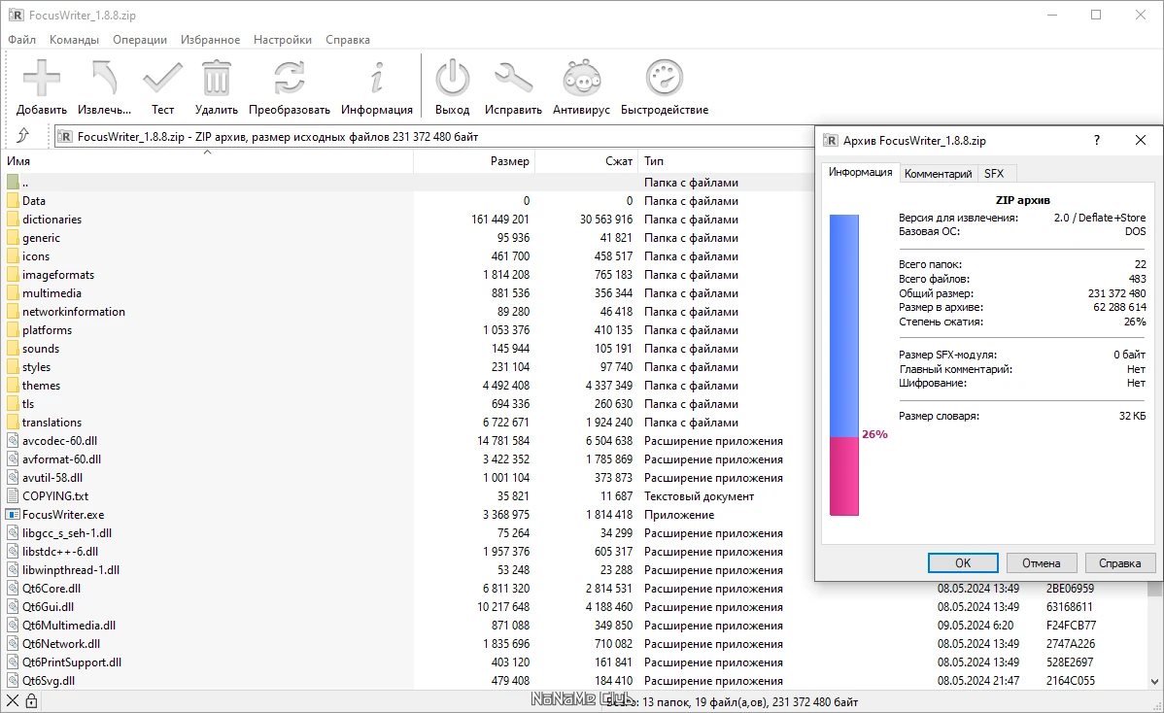
Task: Open the Избранное menu
Action: tap(210, 40)
